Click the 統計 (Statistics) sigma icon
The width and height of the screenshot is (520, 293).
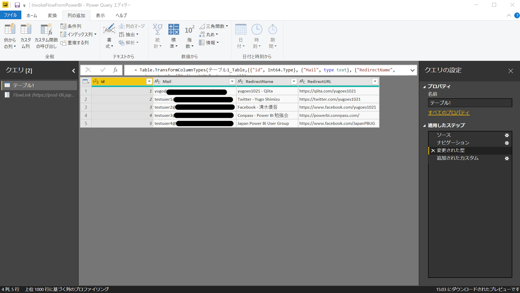tap(158, 30)
